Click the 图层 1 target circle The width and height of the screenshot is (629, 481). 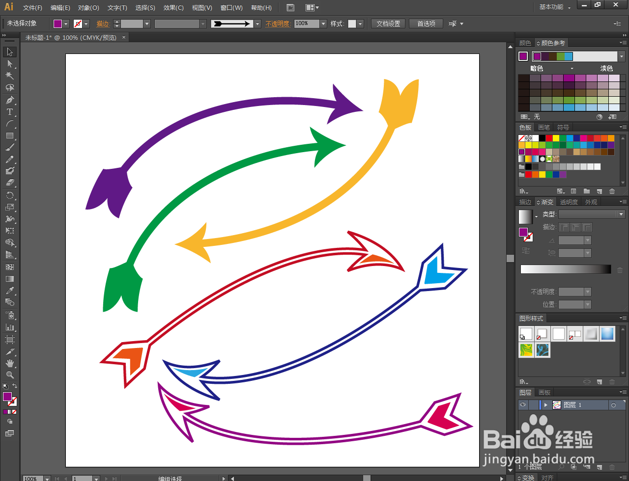coord(613,405)
